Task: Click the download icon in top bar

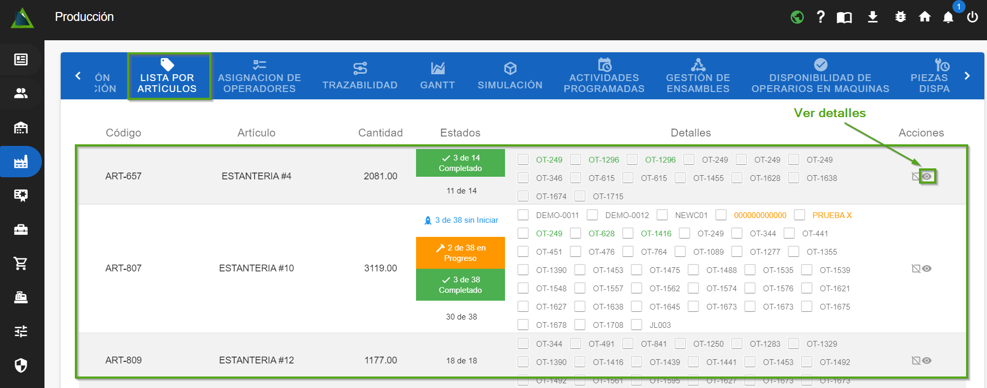Action: coord(872,17)
